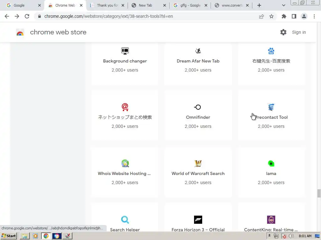This screenshot has height=240, width=321.
Task: Click the volume speaker tray icon
Action: click(x=291, y=236)
